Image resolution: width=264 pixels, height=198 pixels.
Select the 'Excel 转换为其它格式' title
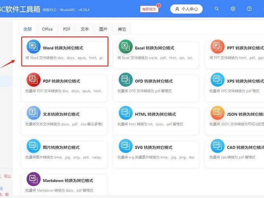tap(154, 48)
